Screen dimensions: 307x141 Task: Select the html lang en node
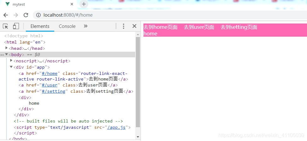coord(25,42)
